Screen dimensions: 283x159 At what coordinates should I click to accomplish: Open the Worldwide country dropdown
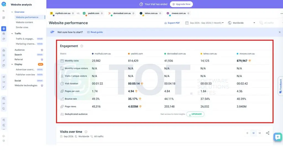(242, 23)
